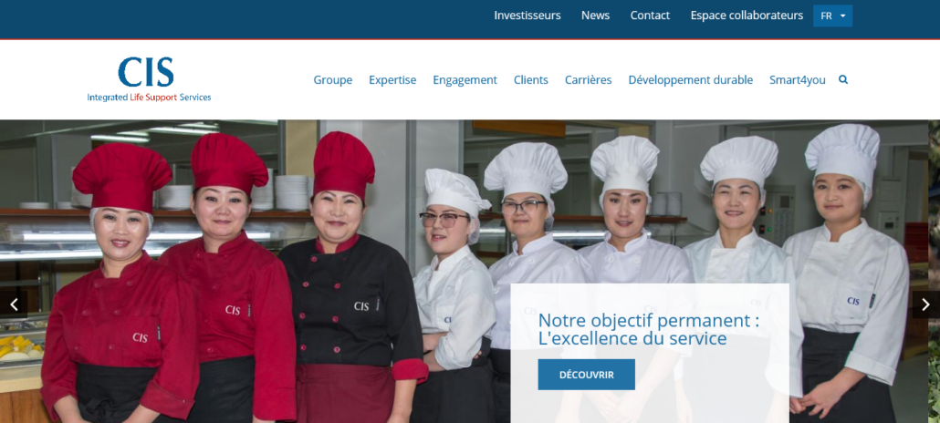
Task: Open the Carrières menu
Action: (x=588, y=79)
